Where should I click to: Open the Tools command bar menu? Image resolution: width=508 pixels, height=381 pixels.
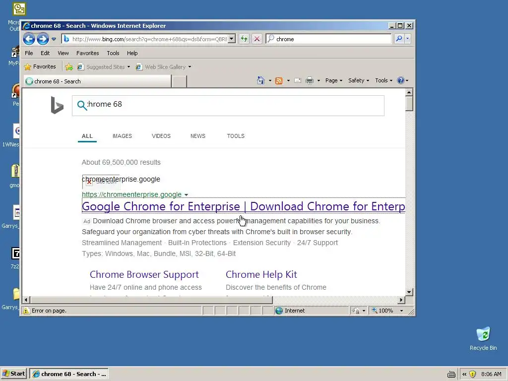tap(383, 80)
